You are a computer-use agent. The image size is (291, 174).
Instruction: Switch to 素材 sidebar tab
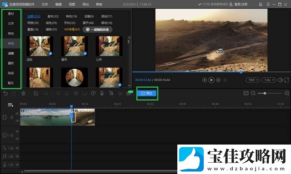point(11,14)
